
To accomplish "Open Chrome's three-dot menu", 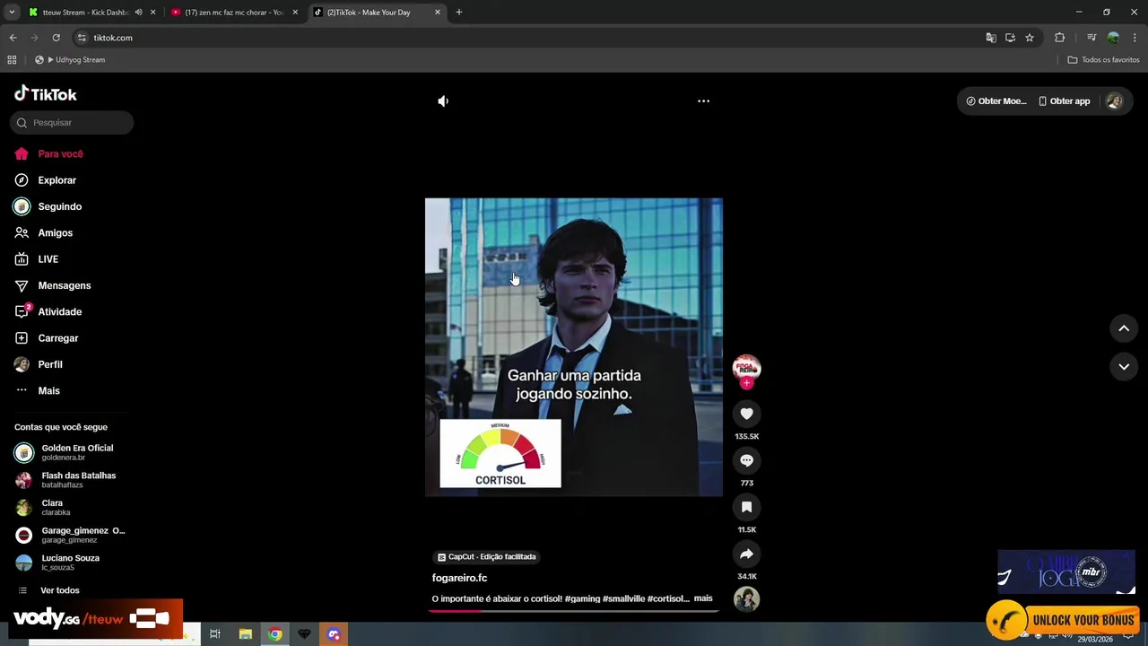I will [x=1135, y=38].
